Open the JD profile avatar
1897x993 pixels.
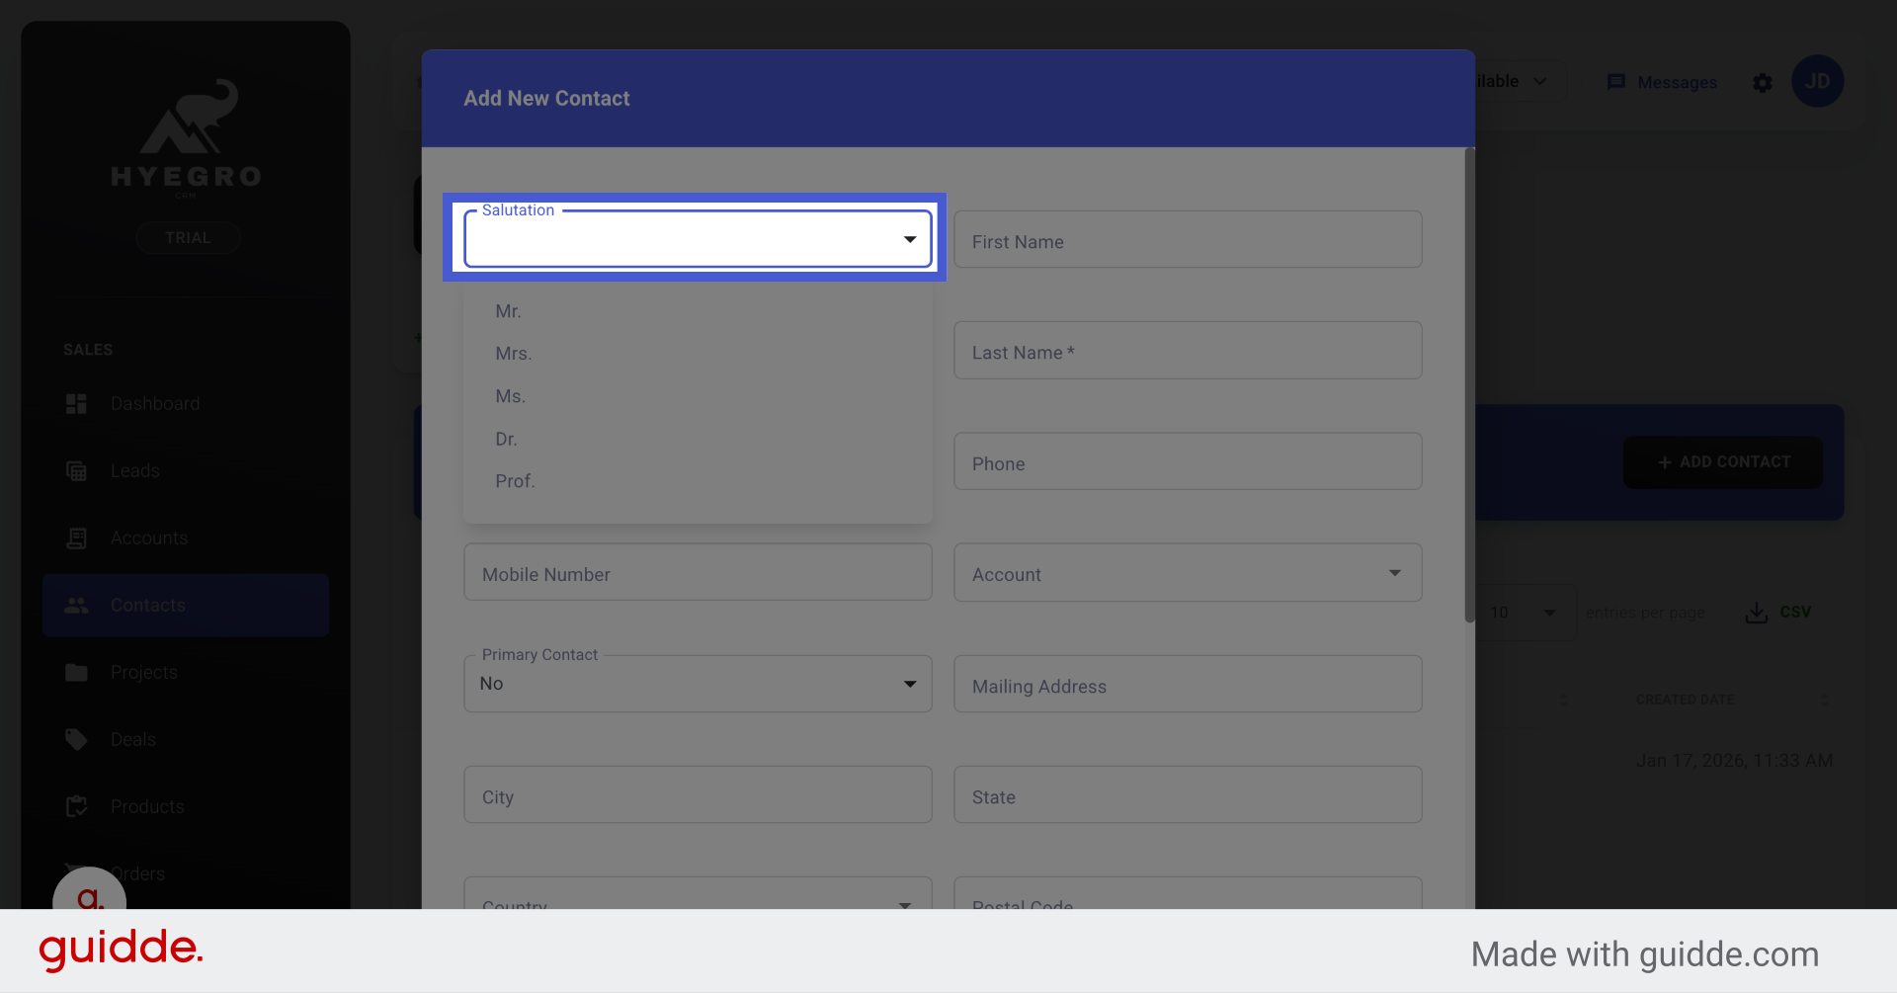1818,81
